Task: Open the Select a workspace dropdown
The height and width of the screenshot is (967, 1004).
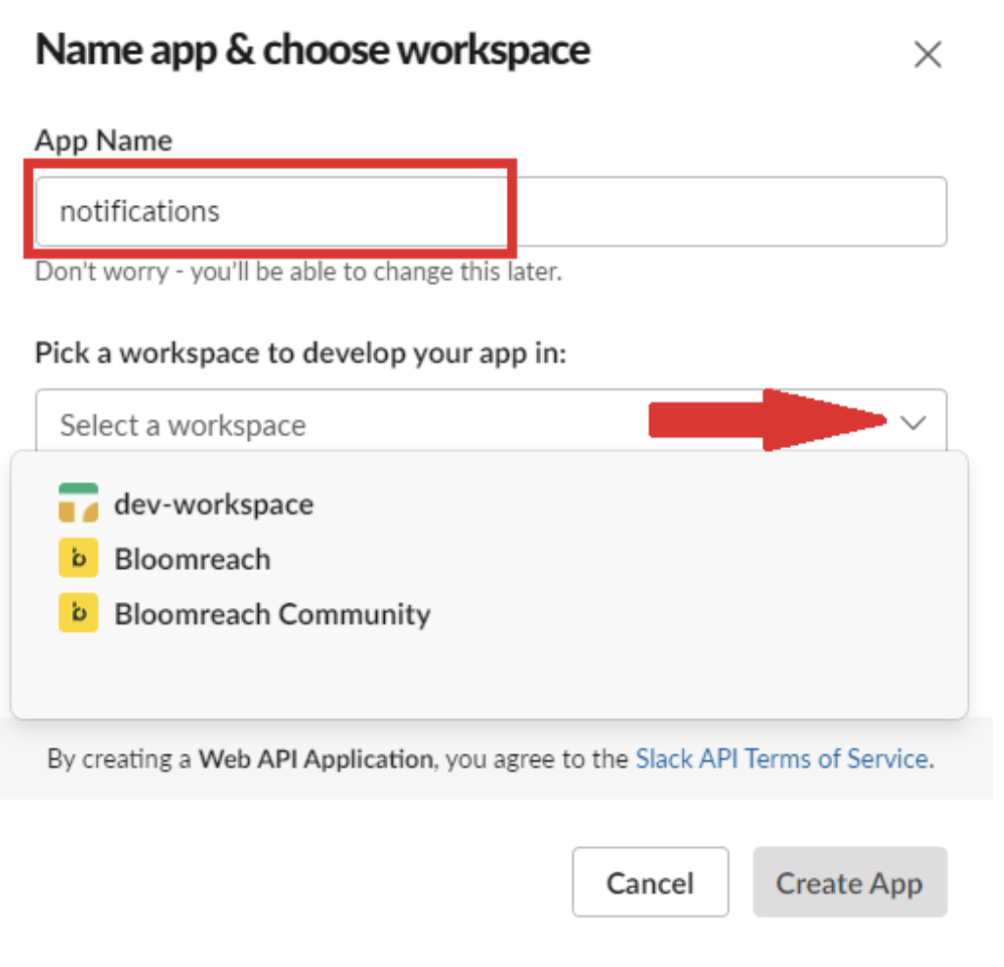Action: [x=491, y=421]
